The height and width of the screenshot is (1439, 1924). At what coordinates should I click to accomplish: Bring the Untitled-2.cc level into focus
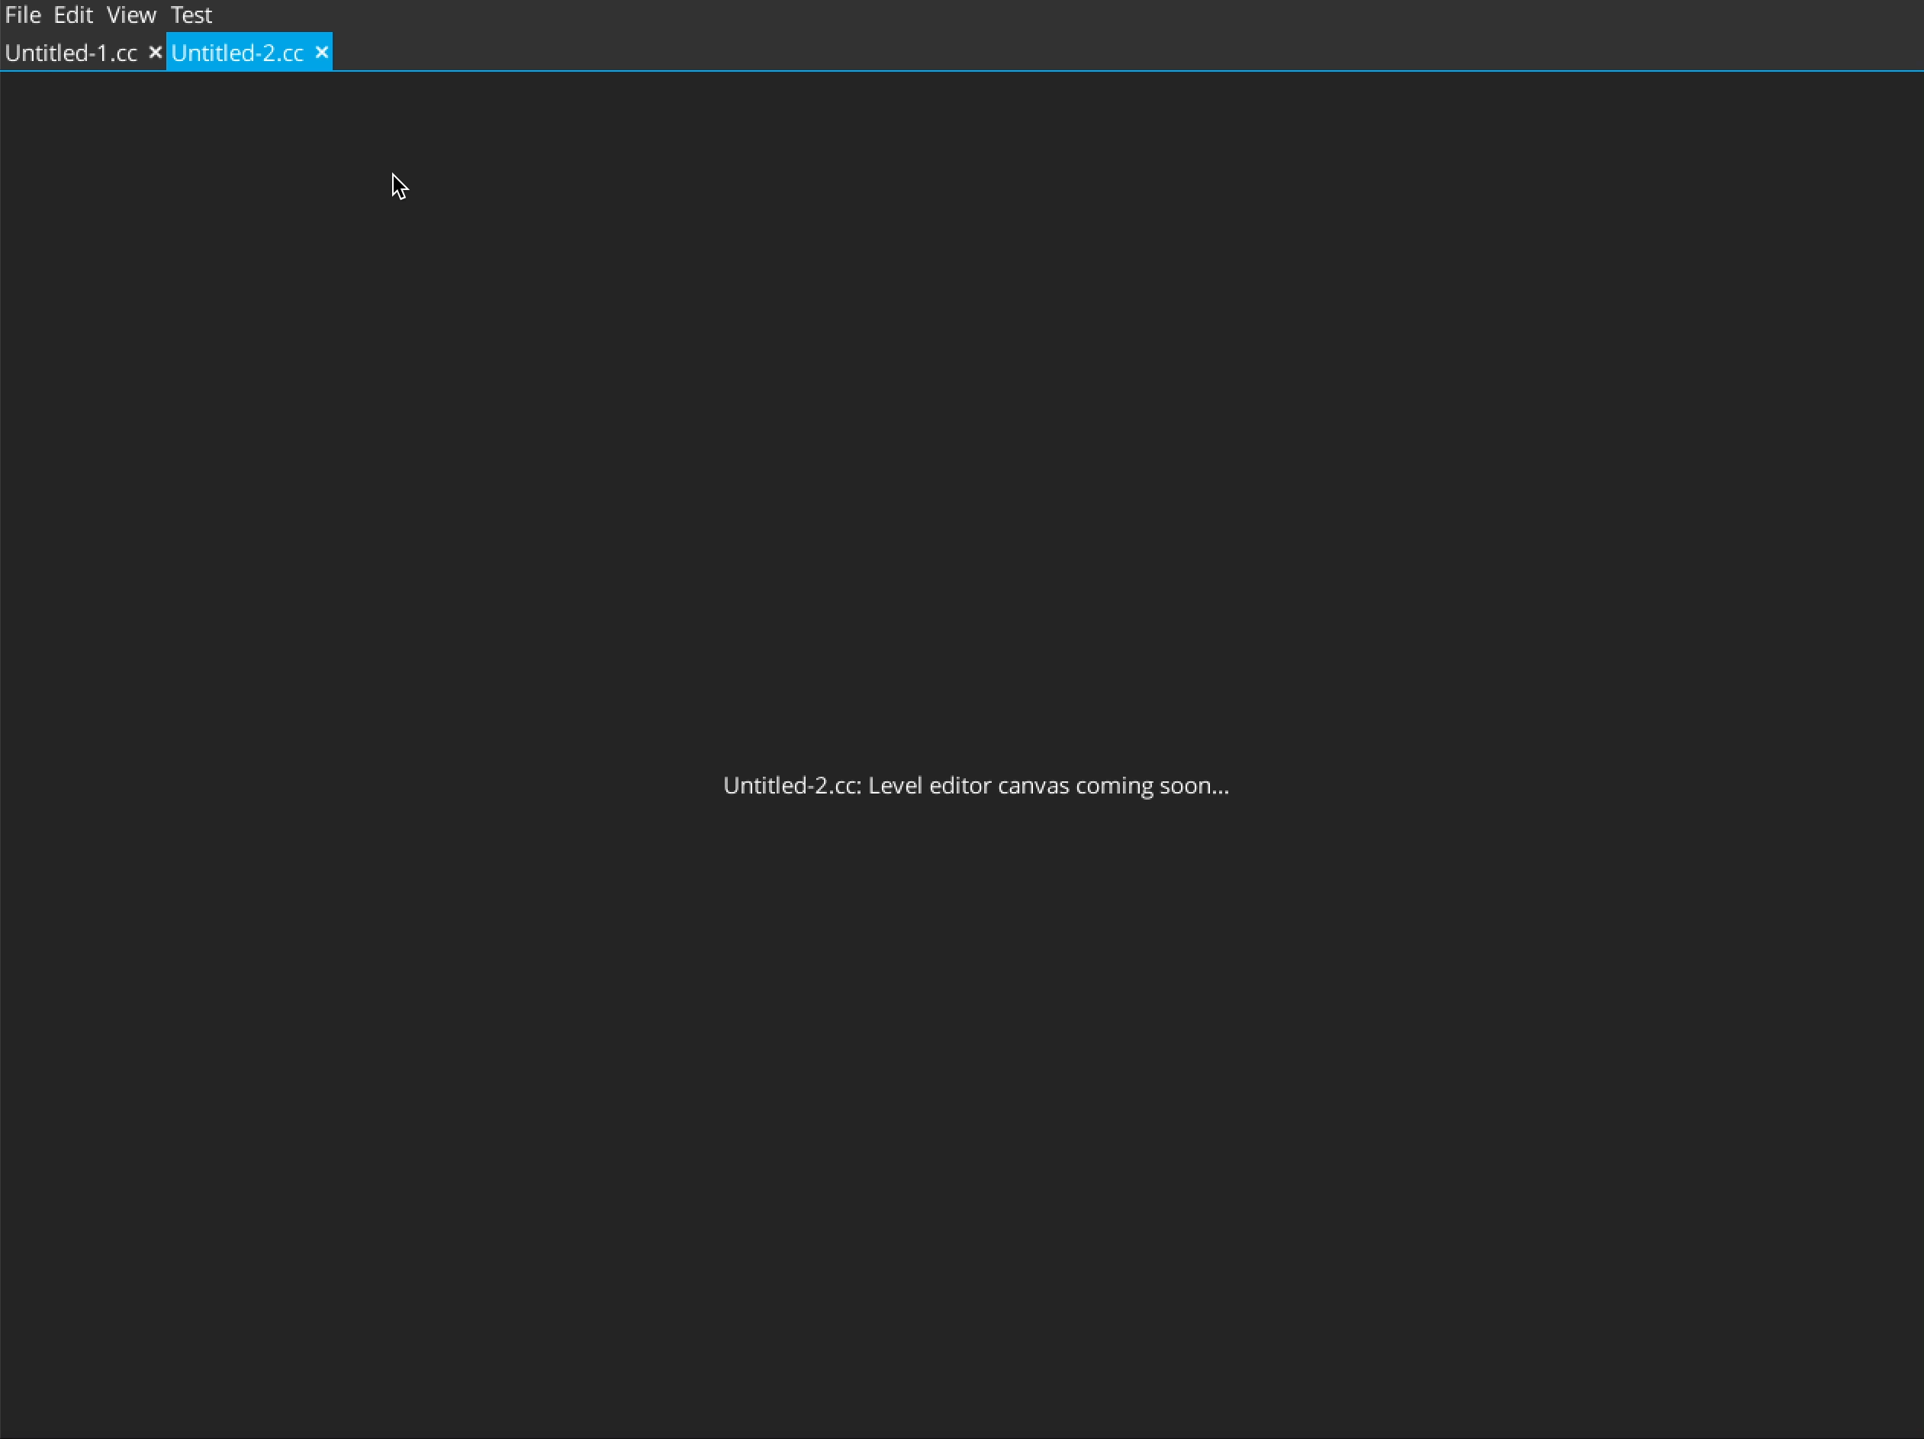(x=236, y=52)
